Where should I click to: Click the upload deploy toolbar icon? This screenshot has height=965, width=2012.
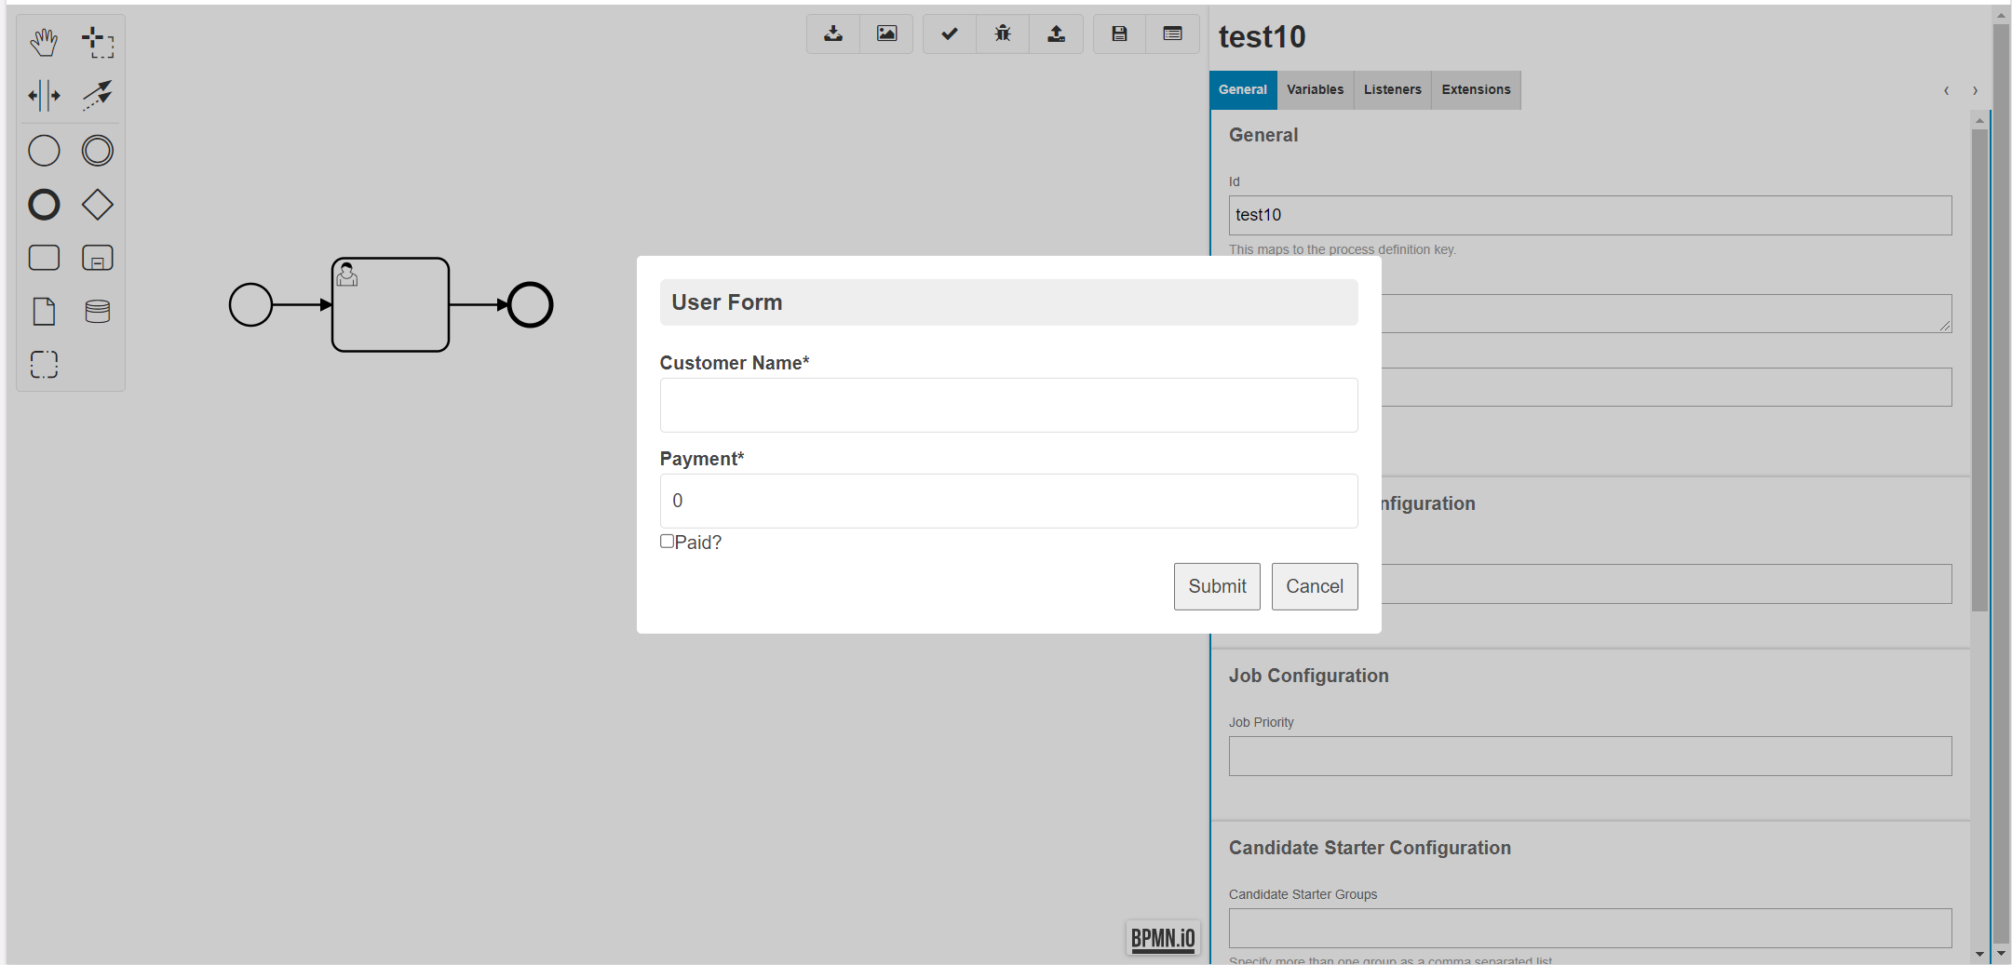1057,34
